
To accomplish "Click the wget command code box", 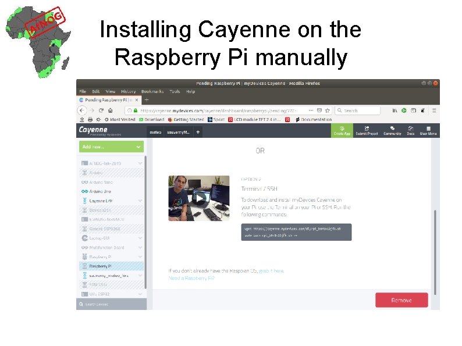I will [296, 232].
